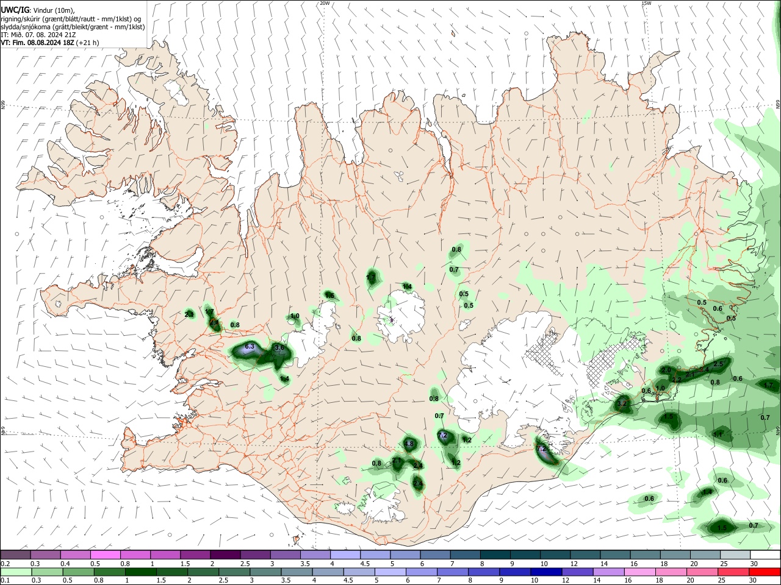Click the 3.6 precipitation value on the map

click(279, 347)
